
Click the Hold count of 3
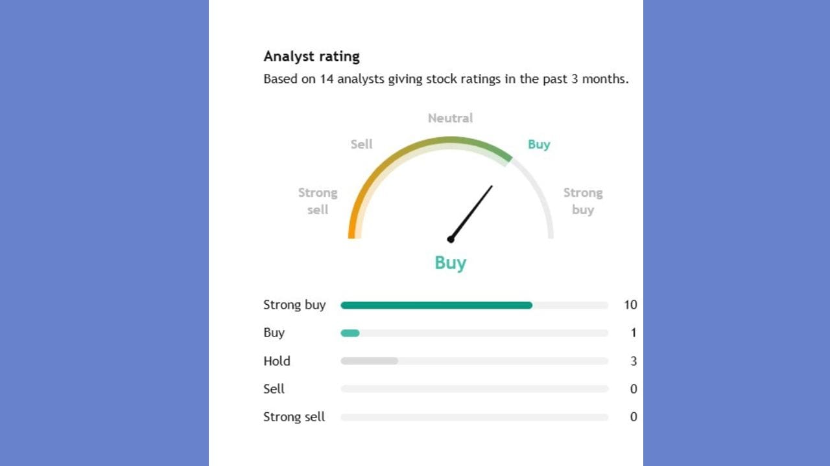634,361
